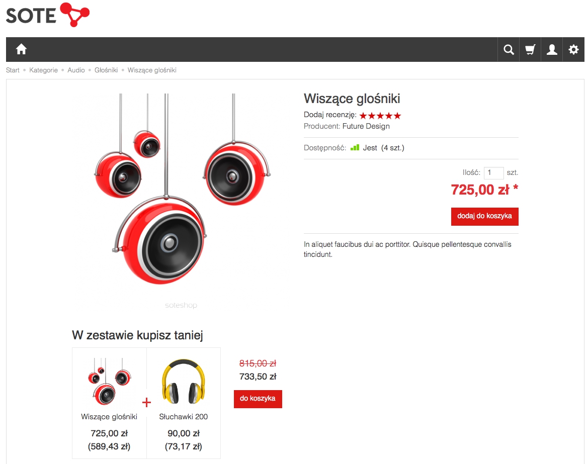Open Słuchawki 200 headphones thumbnail
Image resolution: width=588 pixels, height=464 pixels.
pyautogui.click(x=184, y=382)
